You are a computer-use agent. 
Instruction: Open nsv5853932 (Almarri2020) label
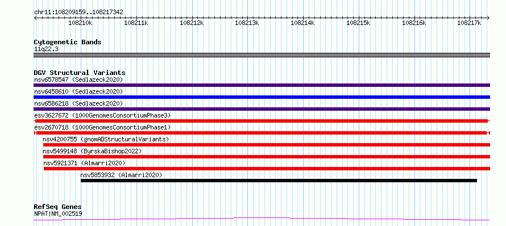[121, 175]
